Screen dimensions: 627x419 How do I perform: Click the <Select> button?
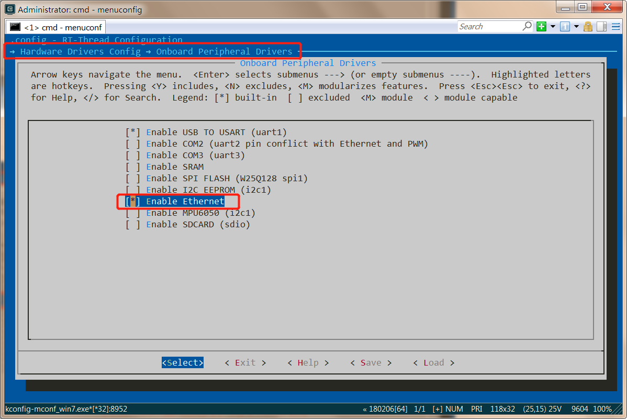coord(183,362)
